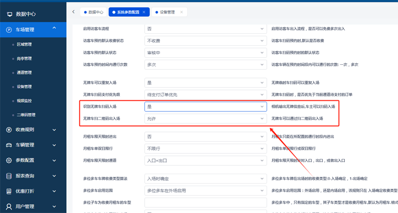Click description 无牌临时车扫码可以重复入场
The width and height of the screenshot is (398, 213).
[296, 83]
